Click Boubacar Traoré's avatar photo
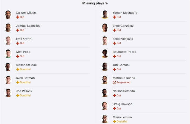190x124 pixels. click(x=105, y=54)
